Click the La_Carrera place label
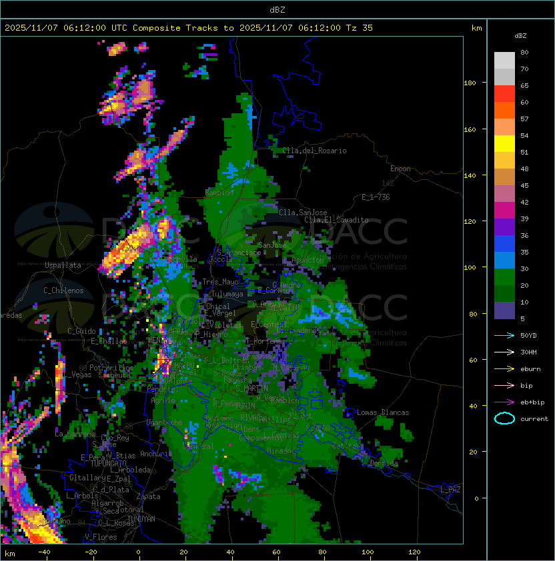The height and width of the screenshot is (561, 555). click(75, 434)
